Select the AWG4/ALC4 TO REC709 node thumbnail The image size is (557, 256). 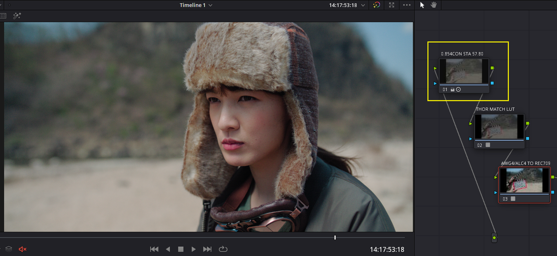pos(524,181)
